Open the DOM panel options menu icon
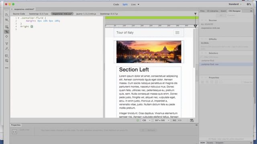257x144 pixels. 251,143
